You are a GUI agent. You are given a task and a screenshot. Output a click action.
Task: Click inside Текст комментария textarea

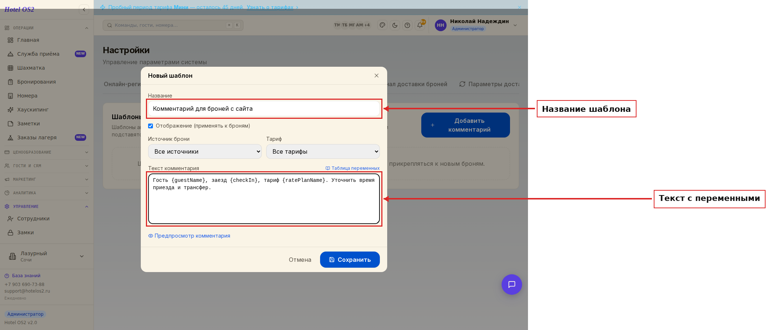click(x=264, y=199)
